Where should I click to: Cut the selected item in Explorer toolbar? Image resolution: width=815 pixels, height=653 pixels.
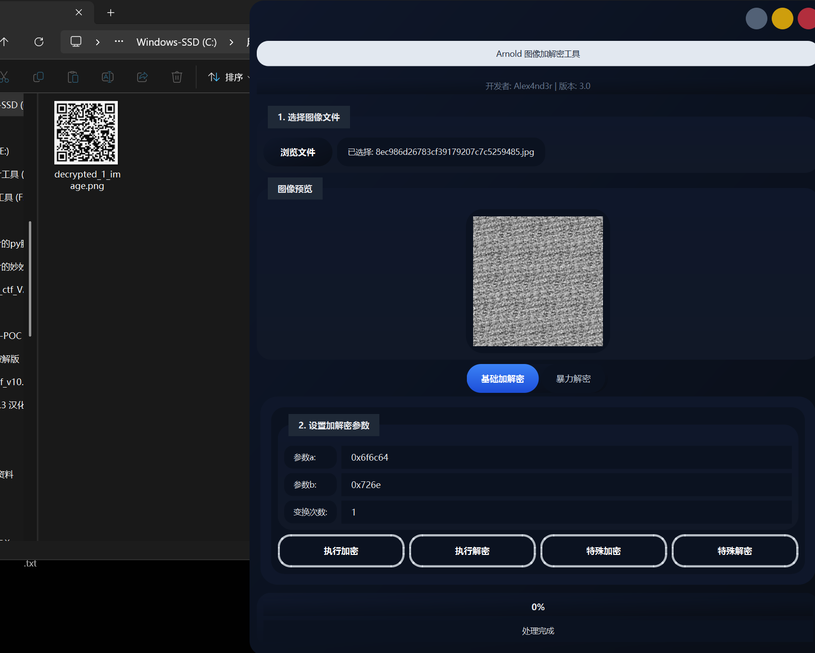(4, 77)
